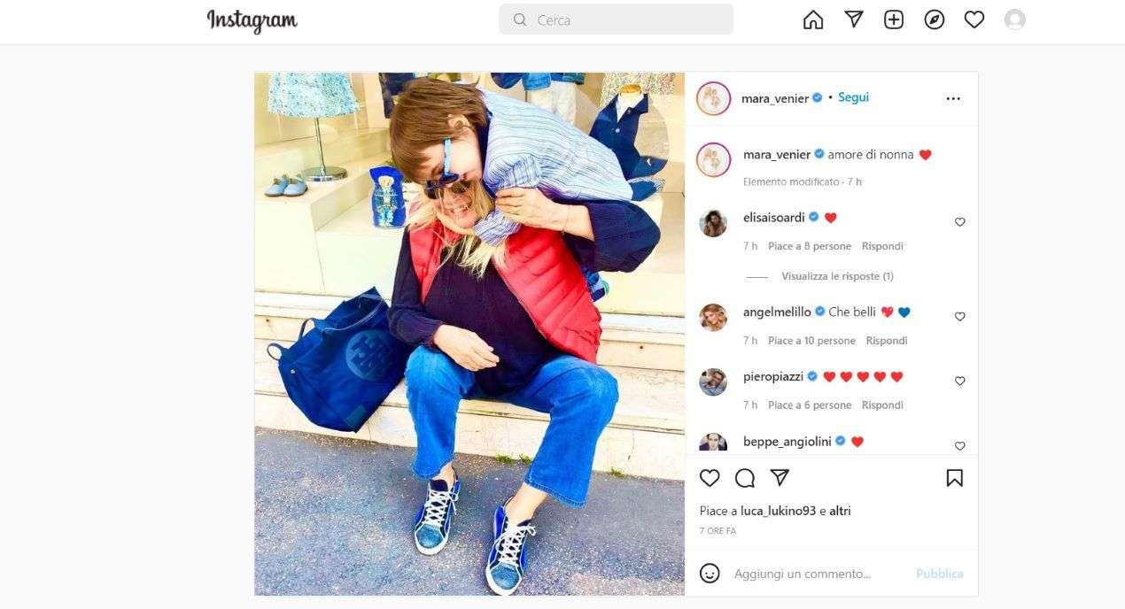Click Segui to follow mara_venier
This screenshot has height=609, width=1125.
pos(853,97)
